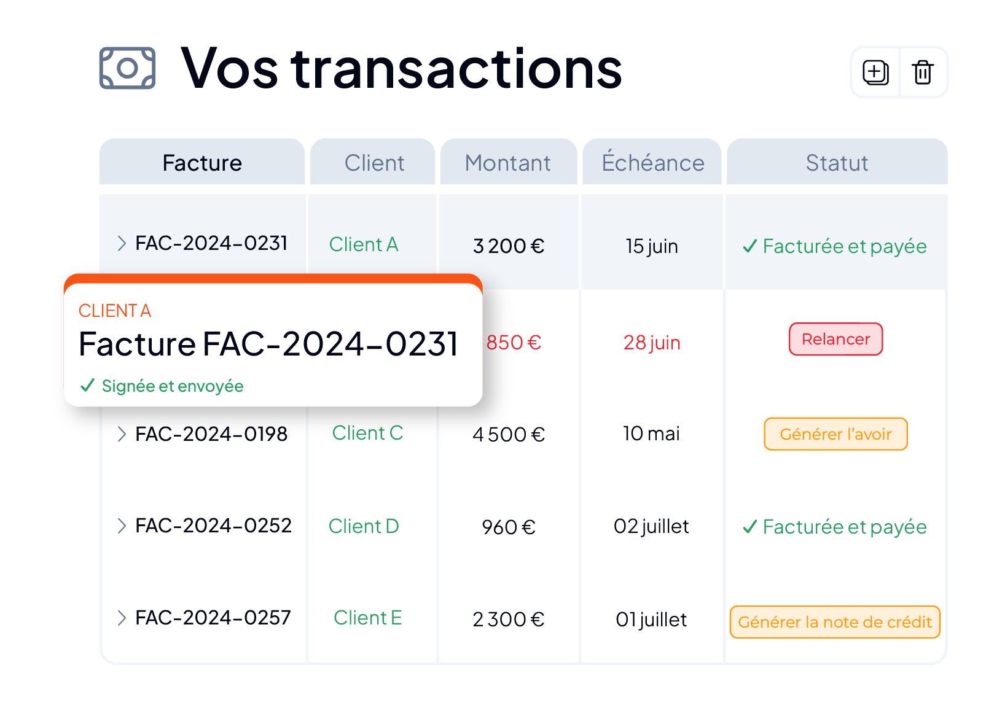Select the Montant column header
This screenshot has height=727, width=986.
tap(509, 162)
